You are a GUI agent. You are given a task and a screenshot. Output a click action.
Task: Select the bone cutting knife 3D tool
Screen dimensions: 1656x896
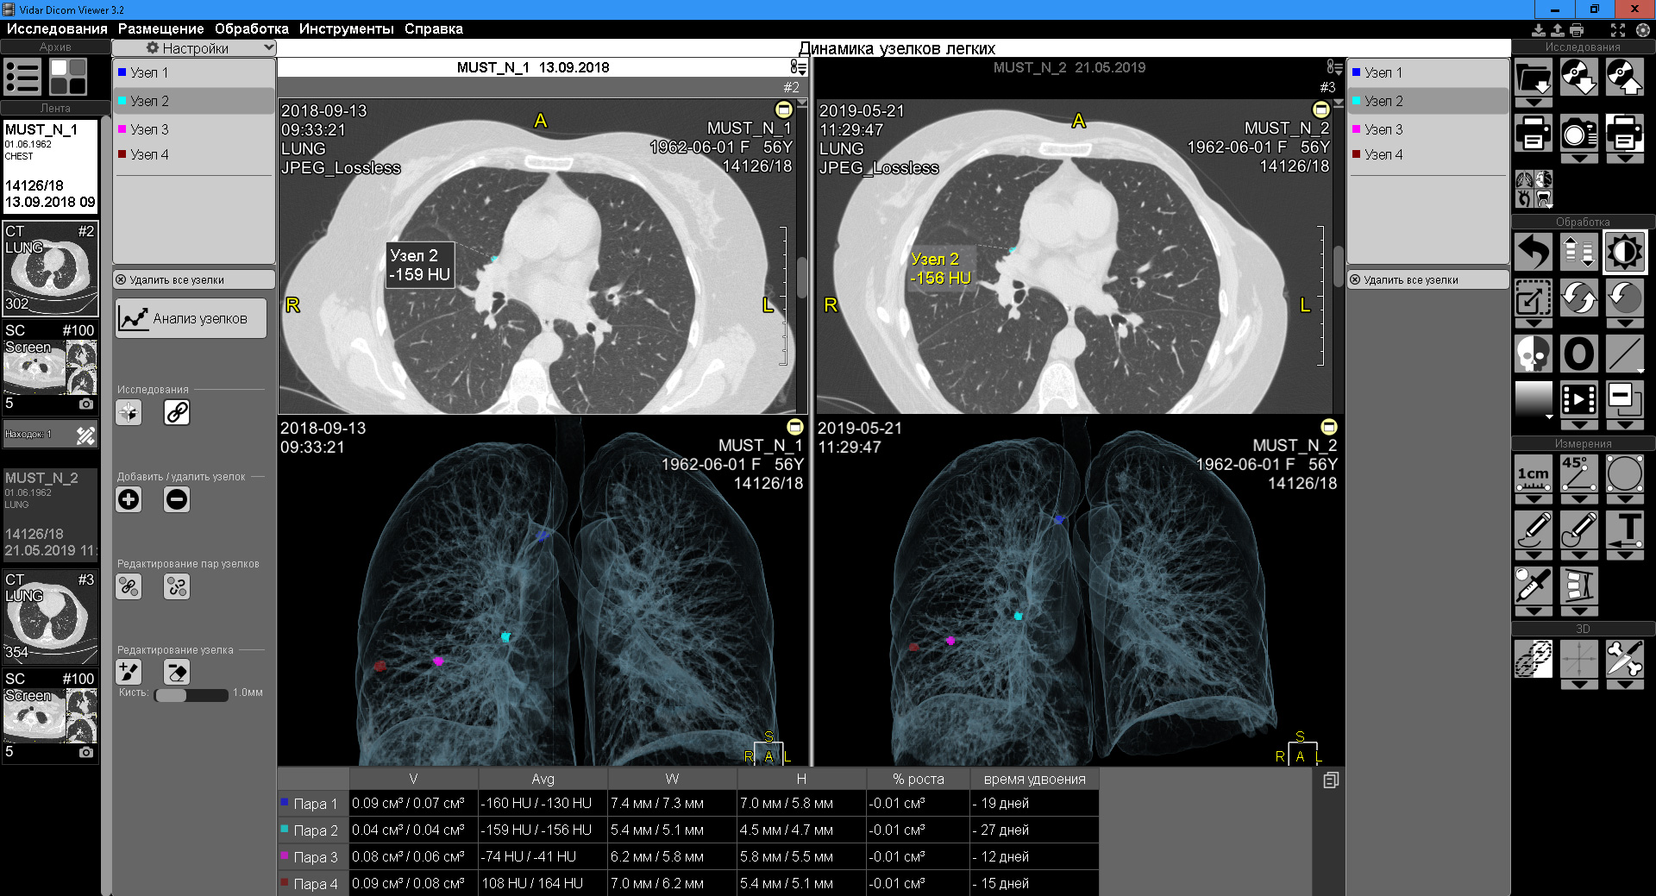[x=1624, y=660]
